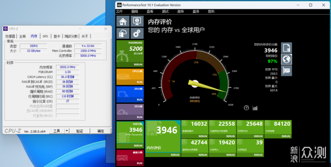Open the 编辑 menu
This screenshot has width=331, height=167.
(x=135, y=11)
